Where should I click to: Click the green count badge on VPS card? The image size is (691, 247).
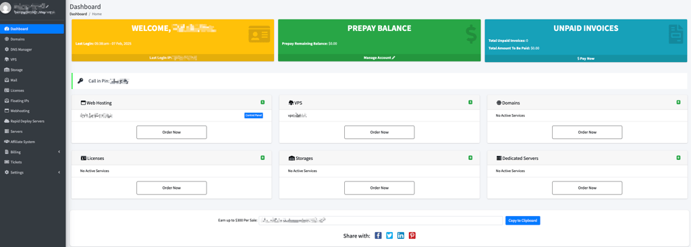click(470, 103)
